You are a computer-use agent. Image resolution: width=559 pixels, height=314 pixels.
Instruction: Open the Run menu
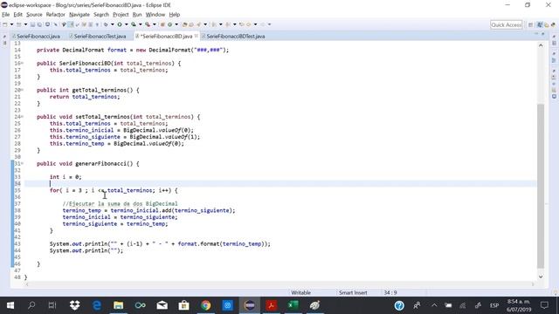click(137, 15)
